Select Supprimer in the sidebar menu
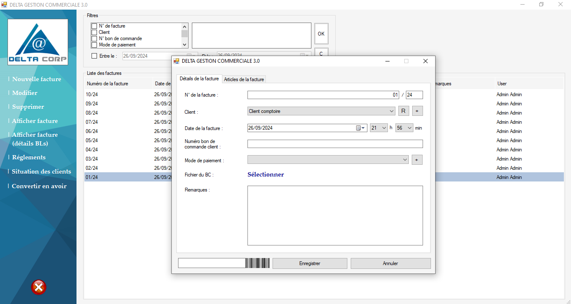Screen dimensions: 571x304 click(x=28, y=107)
